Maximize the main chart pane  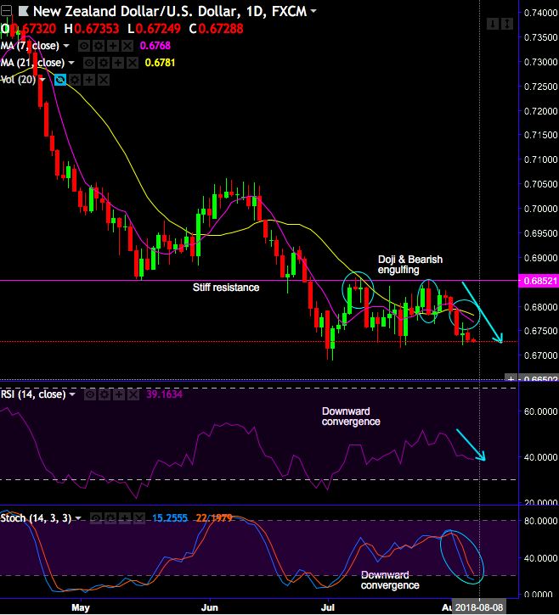[507, 25]
